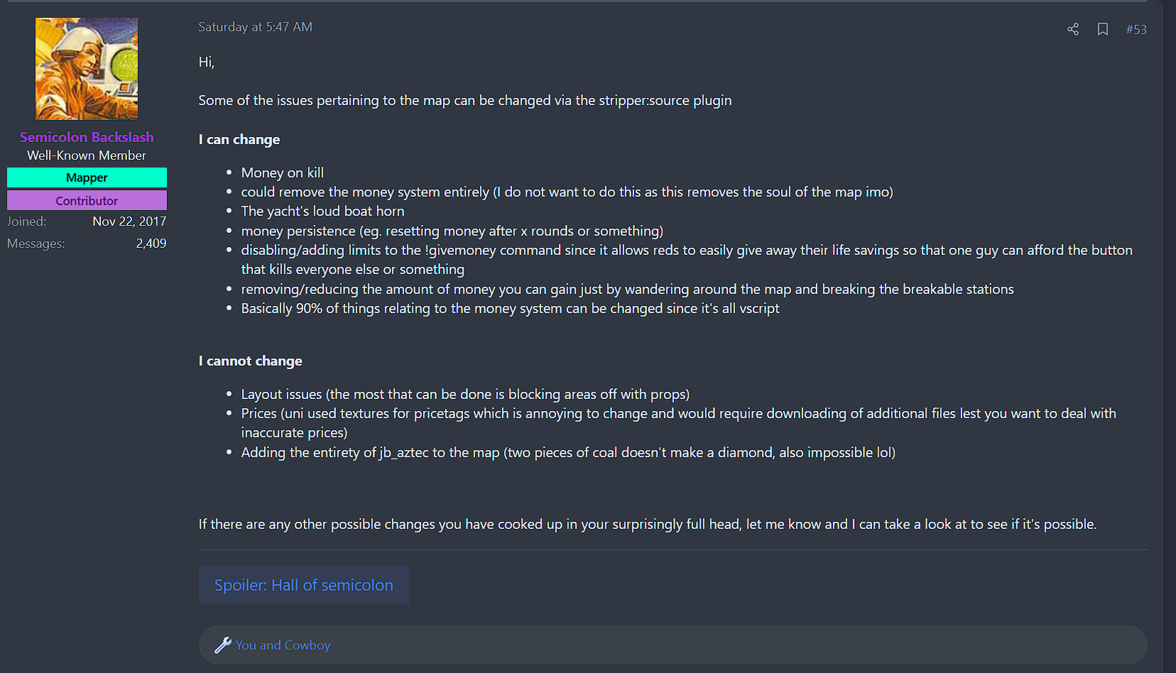
Task: Click the 2,409 messages count
Action: (151, 244)
